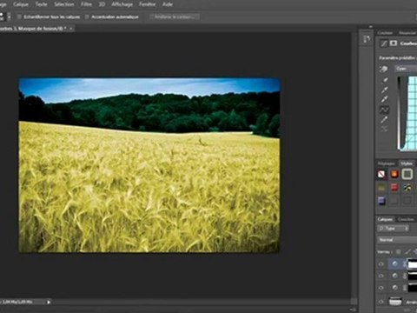The height and width of the screenshot is (313, 417).
Task: Open the Texte menu
Action: pyautogui.click(x=41, y=4)
